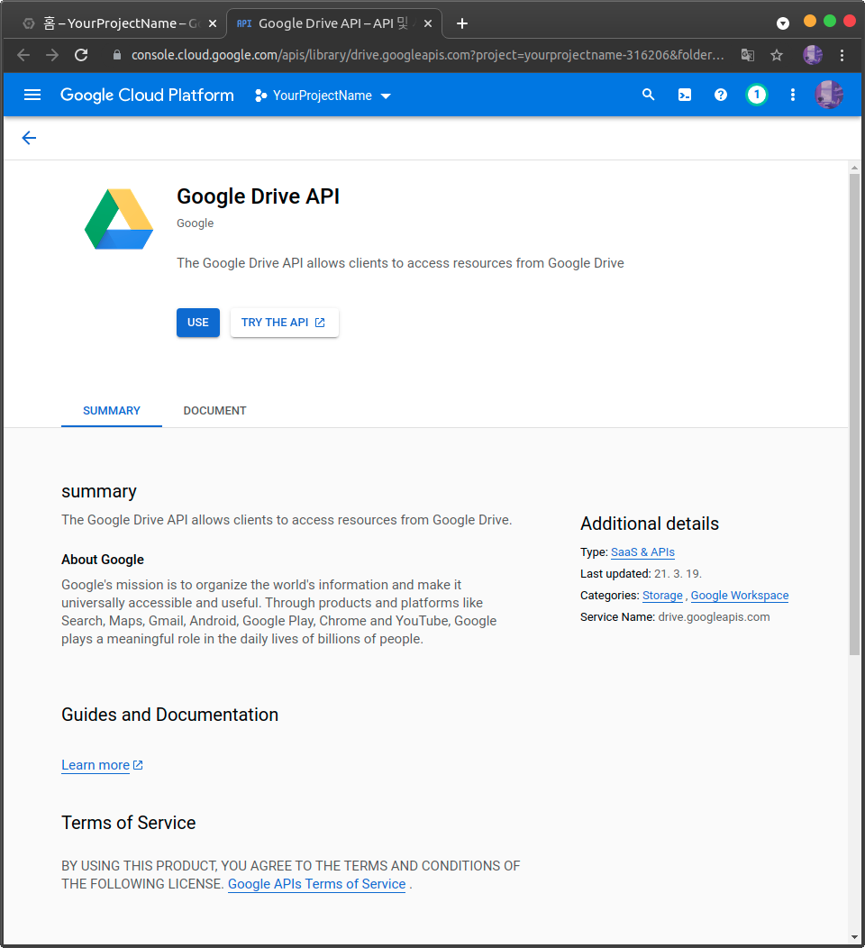Close the YourProjectName browser tab
The width and height of the screenshot is (865, 948).
click(x=212, y=23)
